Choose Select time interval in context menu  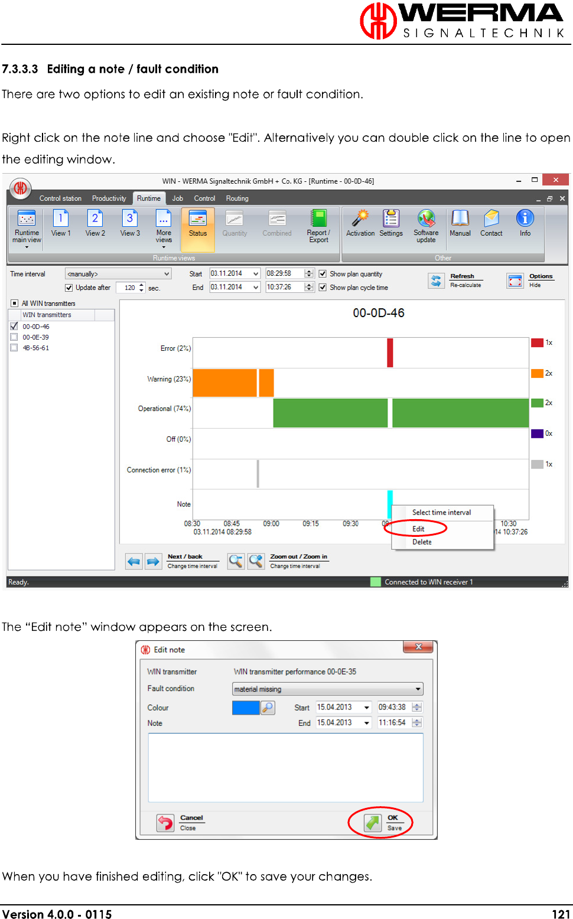tap(442, 513)
